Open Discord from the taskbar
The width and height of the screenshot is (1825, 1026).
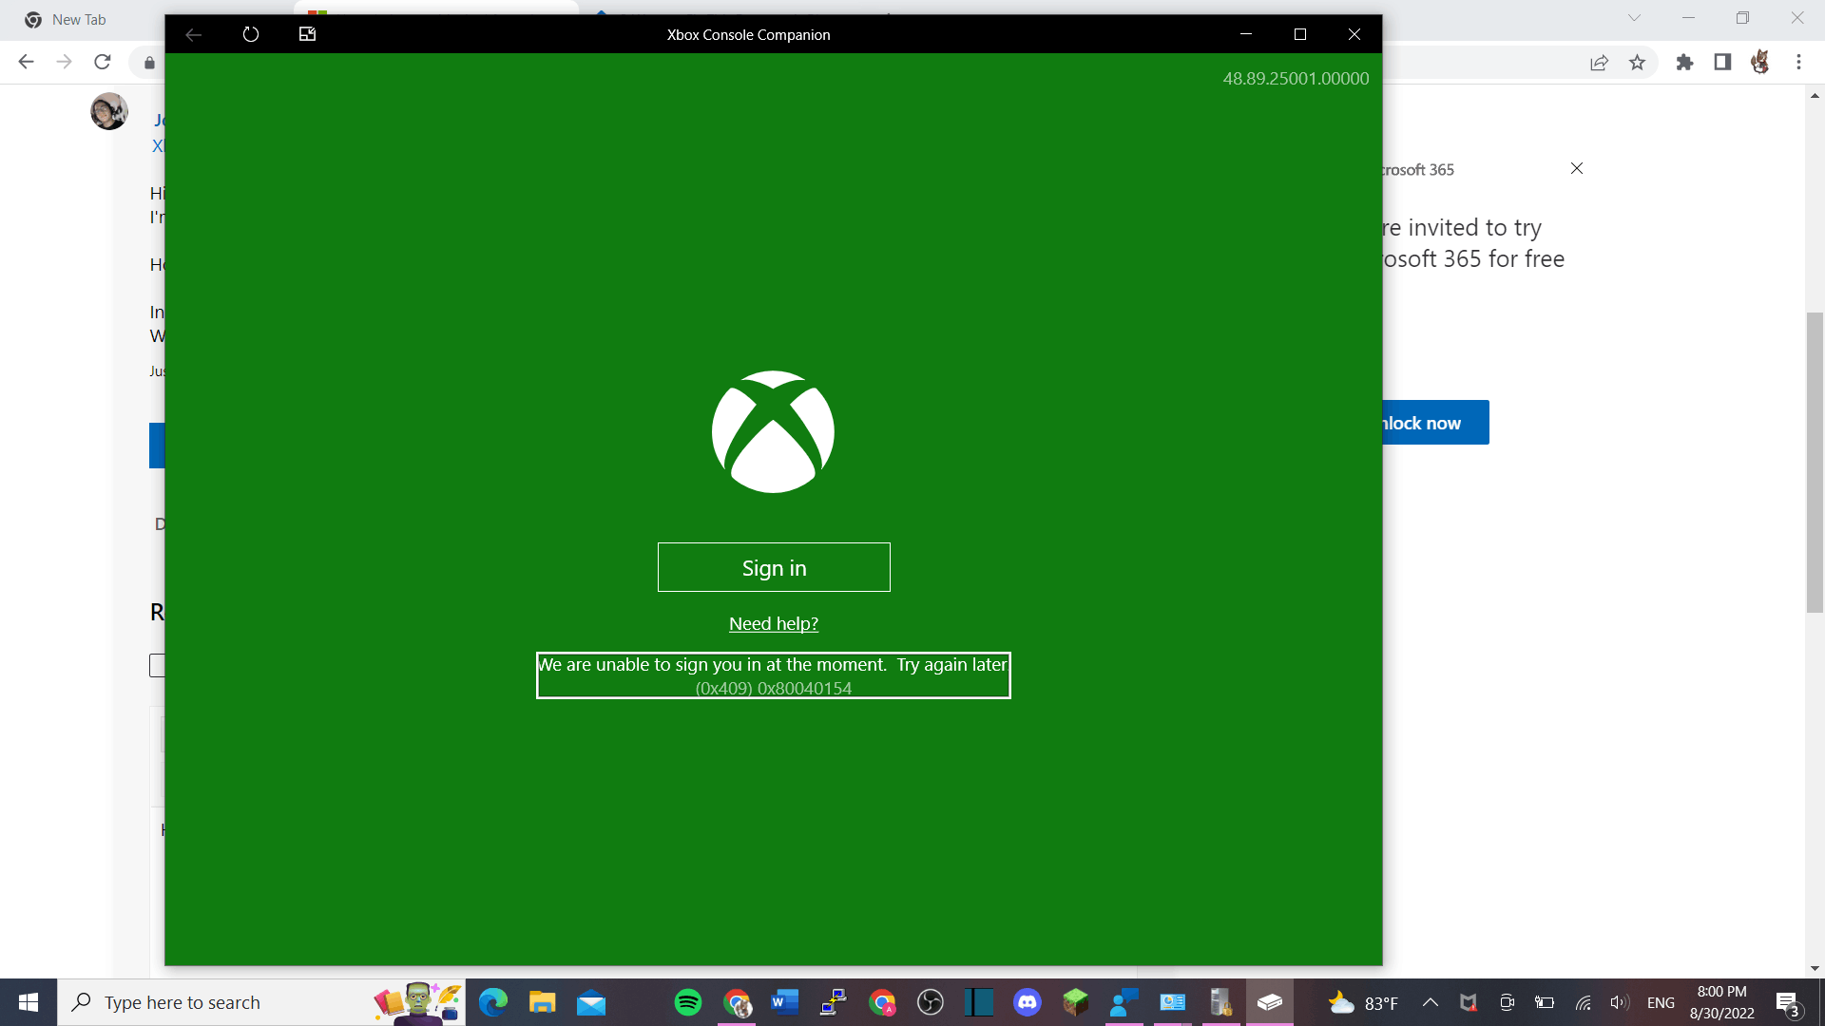point(1028,1002)
